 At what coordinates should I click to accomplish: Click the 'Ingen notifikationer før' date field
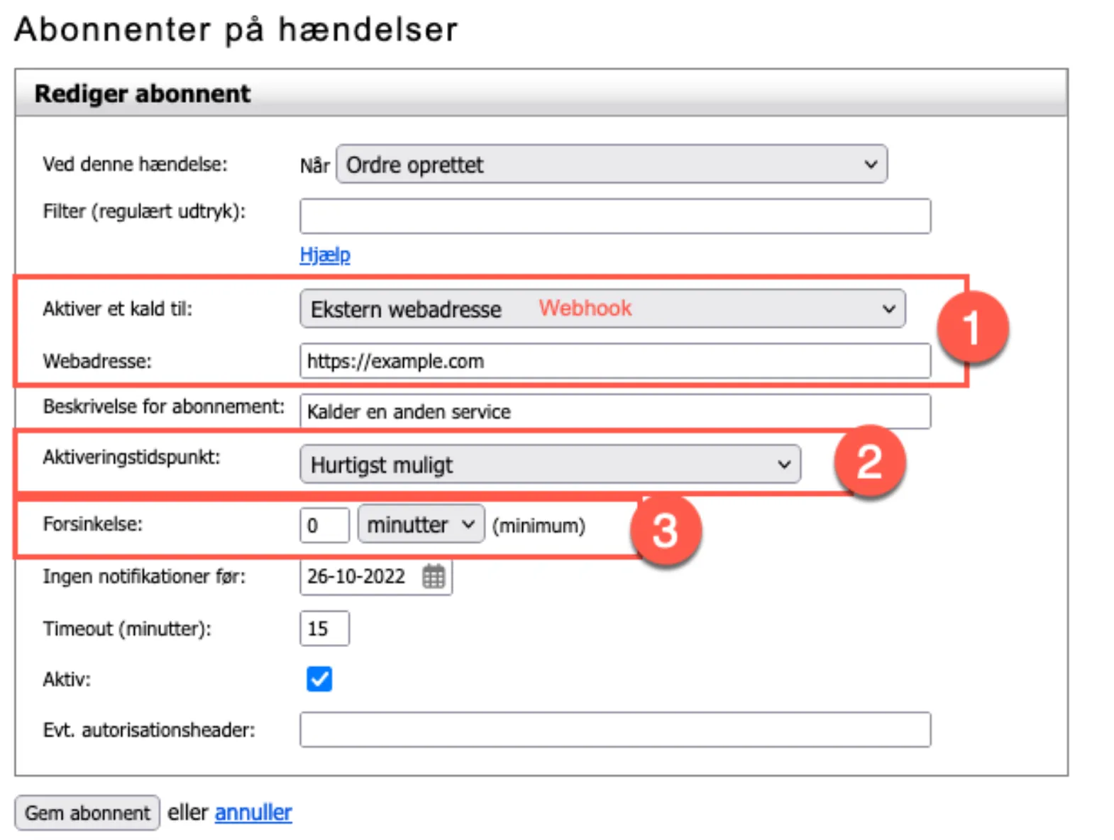point(358,576)
